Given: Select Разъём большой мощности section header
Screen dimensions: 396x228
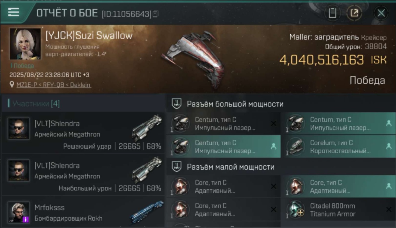Looking at the screenshot, I should tap(235, 104).
